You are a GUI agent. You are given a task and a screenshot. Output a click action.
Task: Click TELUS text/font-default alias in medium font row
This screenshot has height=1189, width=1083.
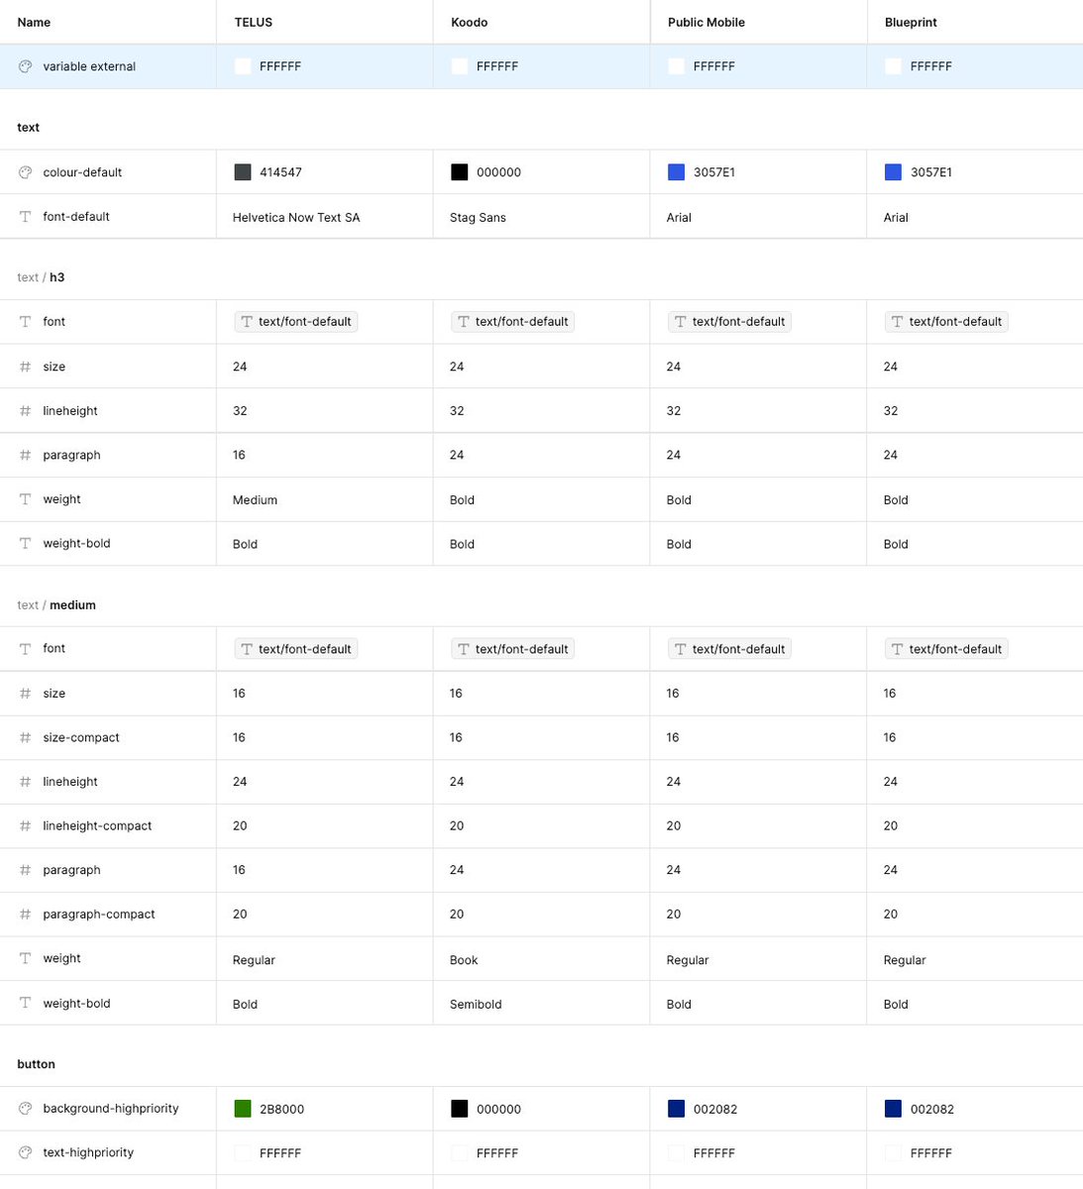point(296,649)
